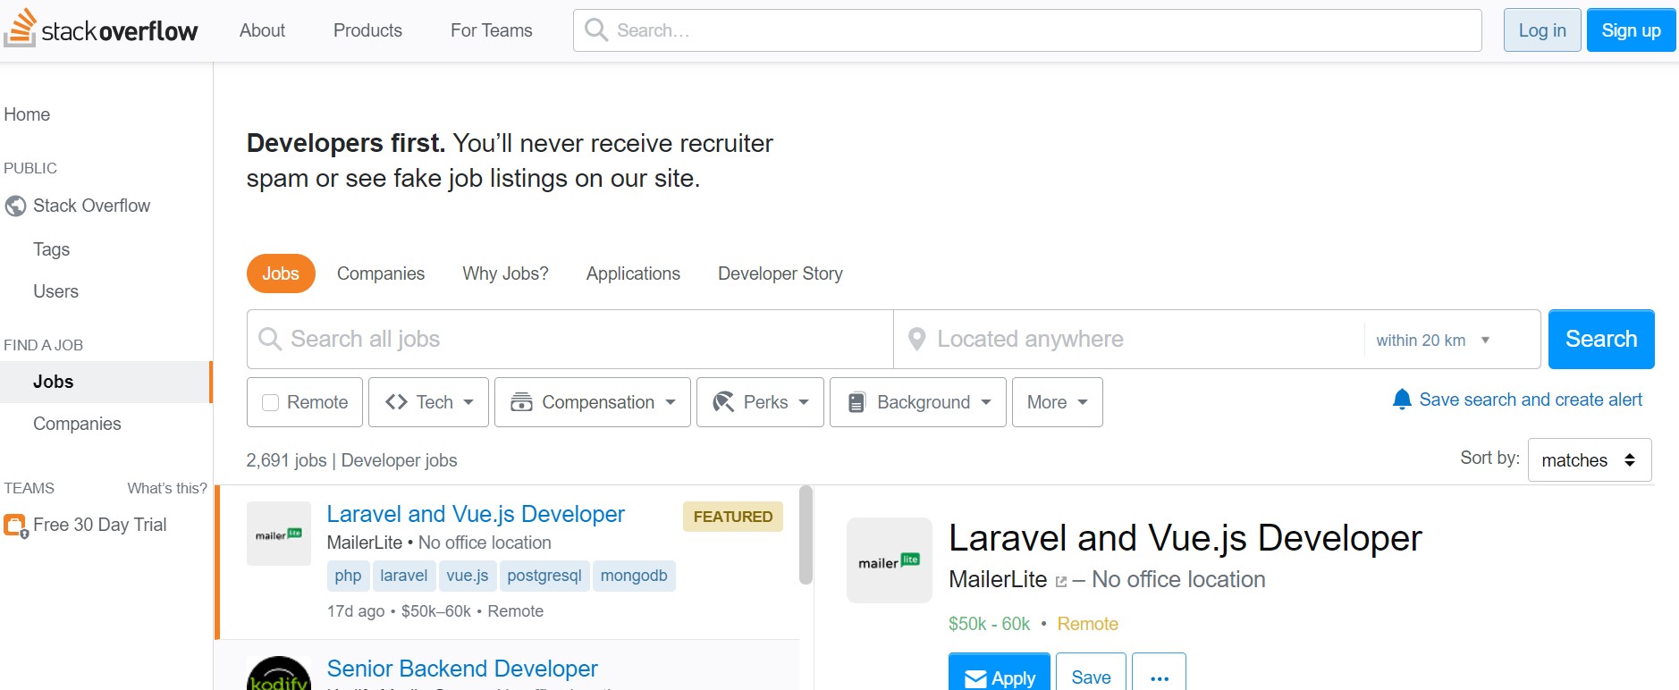Open Laravel and Vue.js Developer listing
Viewport: 1679px width, 690px height.
tap(476, 514)
